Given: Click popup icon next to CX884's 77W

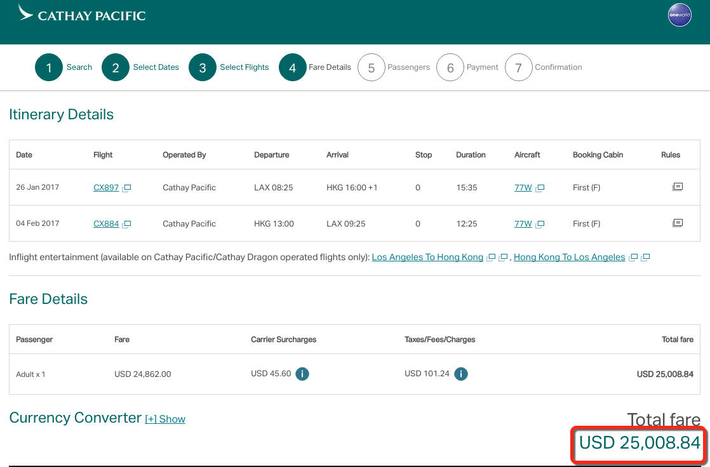Looking at the screenshot, I should [540, 224].
